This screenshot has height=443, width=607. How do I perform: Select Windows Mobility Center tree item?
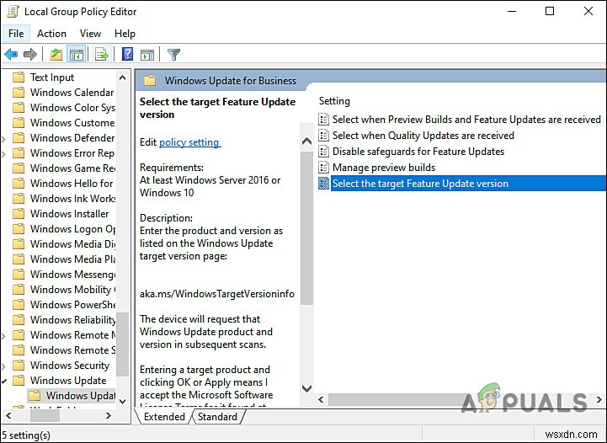[x=72, y=289]
